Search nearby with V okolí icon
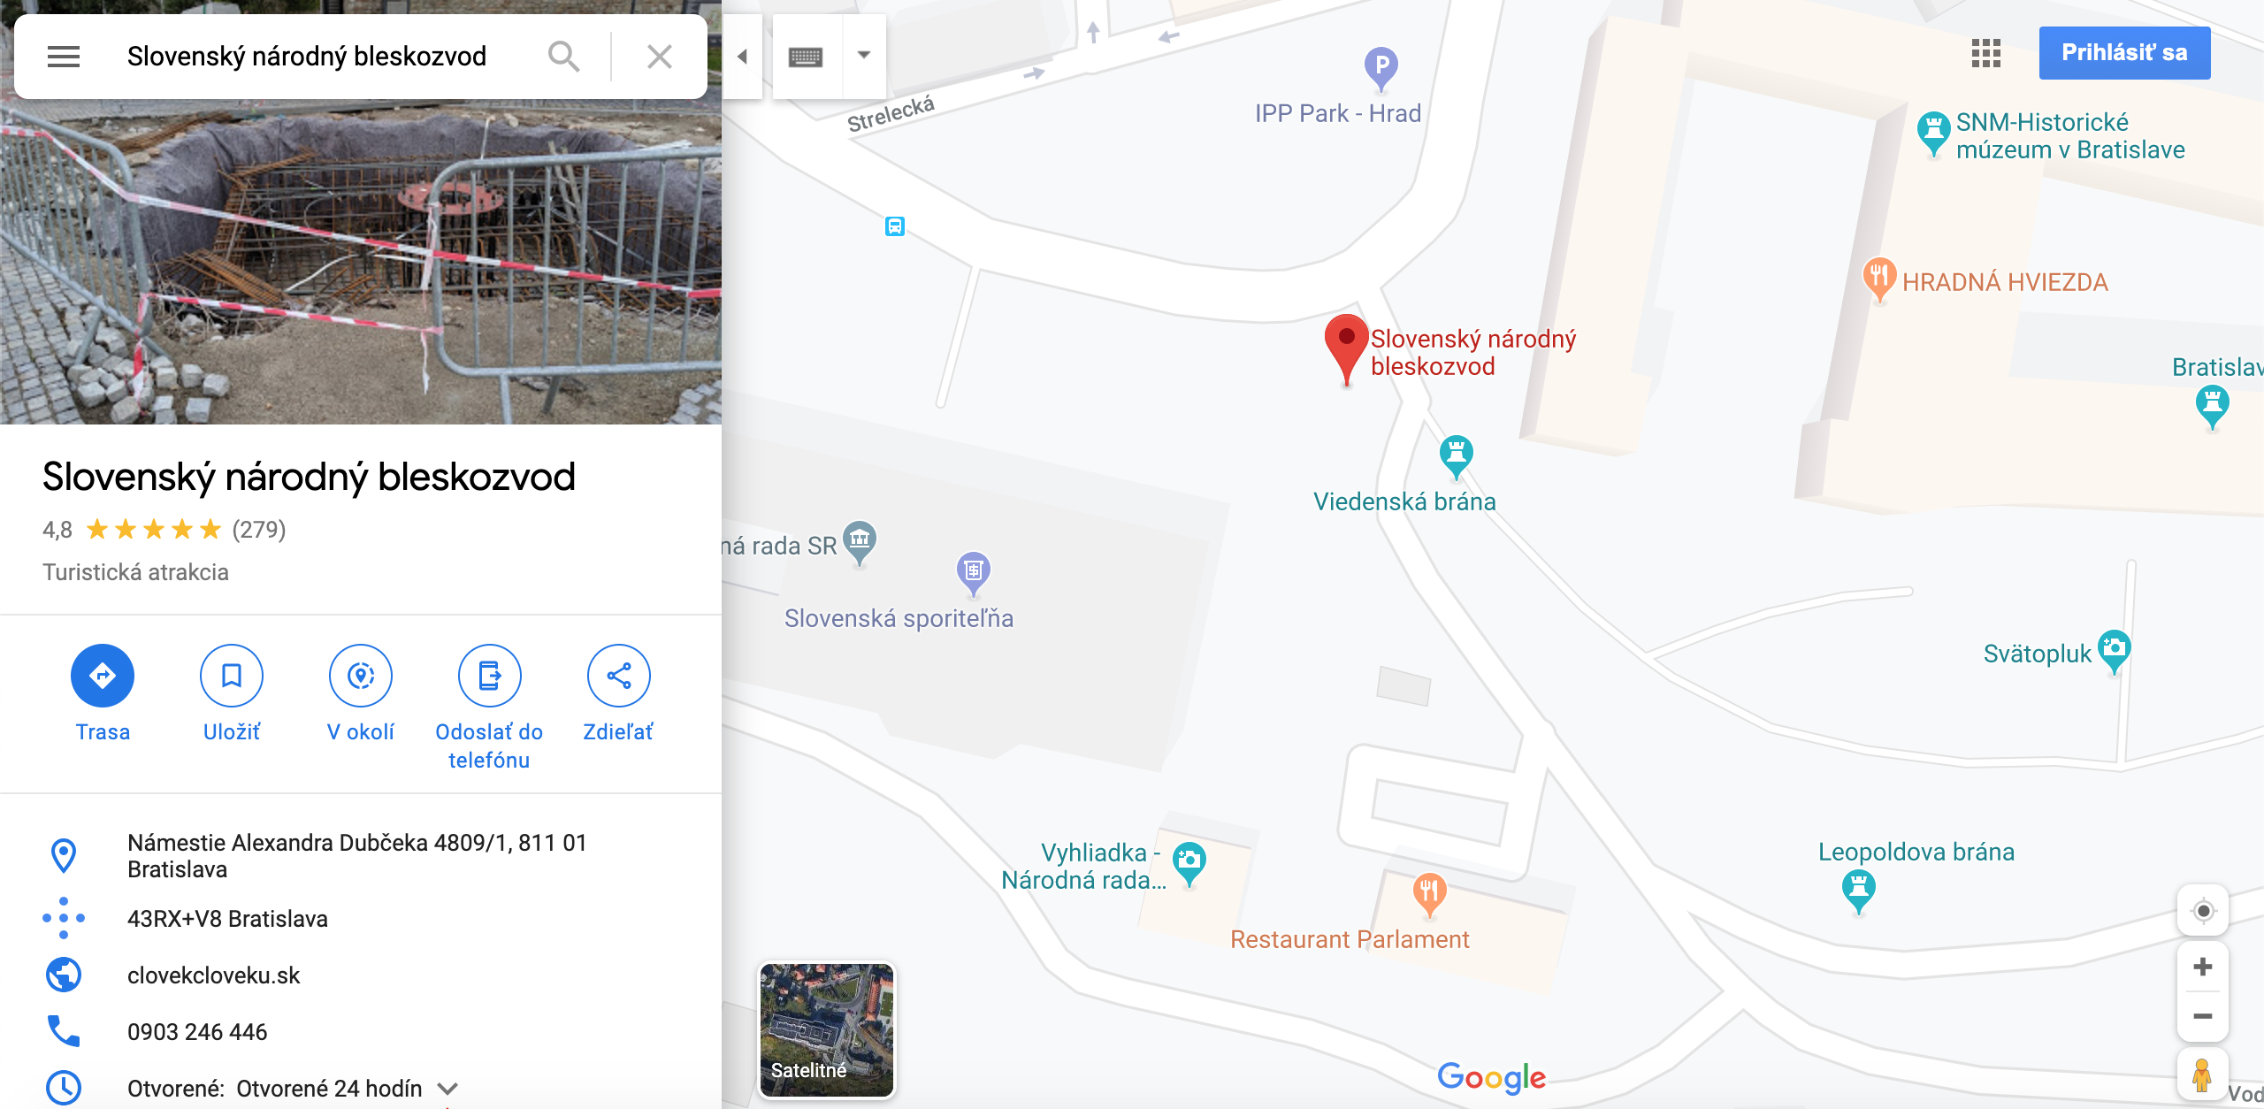 pos(361,676)
